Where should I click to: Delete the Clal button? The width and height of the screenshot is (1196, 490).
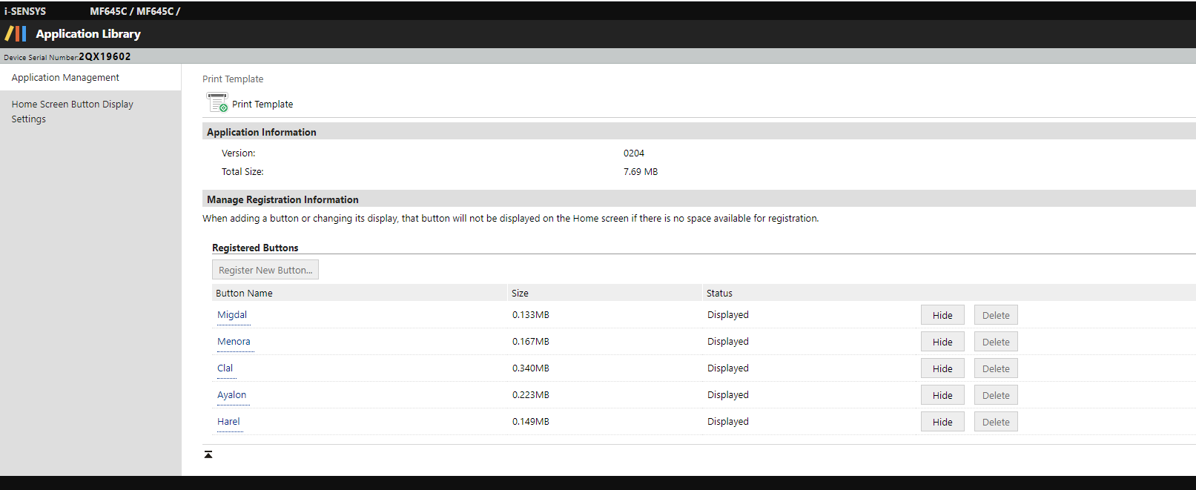coord(996,368)
